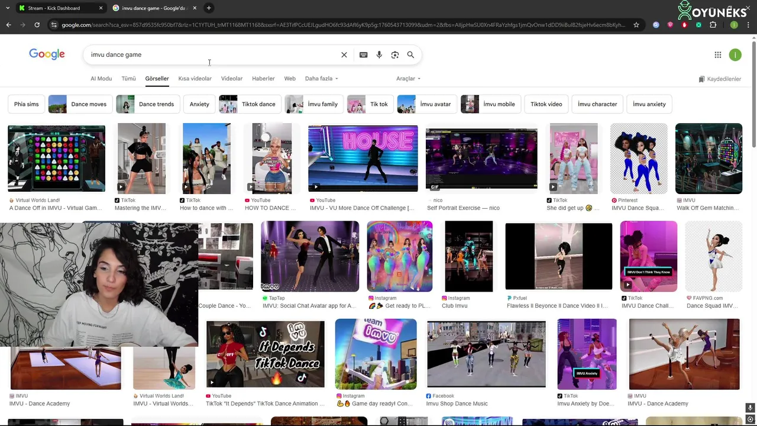Select the Haberler search tab
757x426 pixels.
[x=263, y=79]
